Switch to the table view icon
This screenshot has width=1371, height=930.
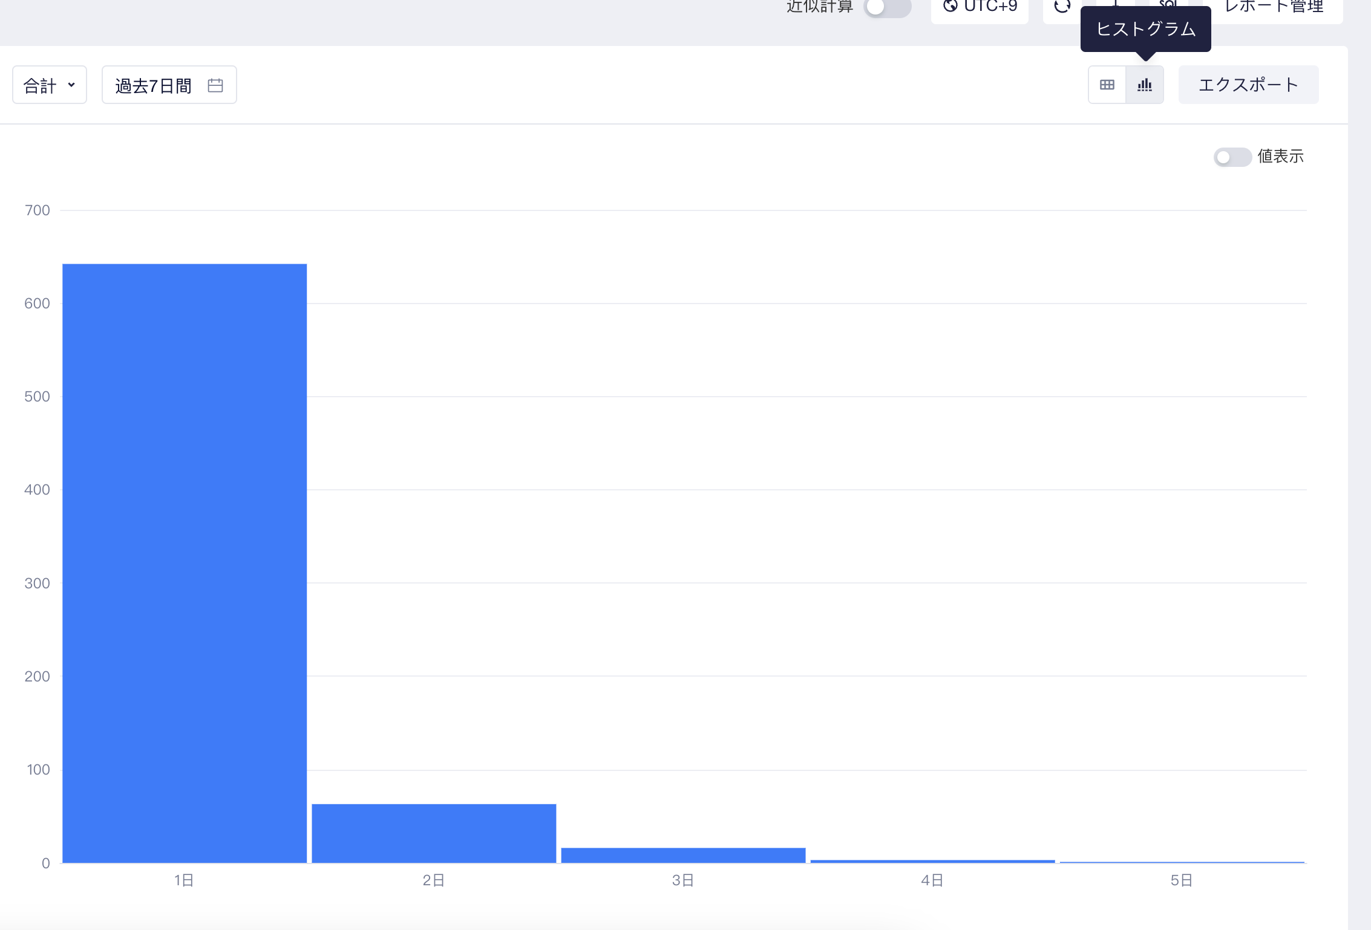[1107, 85]
